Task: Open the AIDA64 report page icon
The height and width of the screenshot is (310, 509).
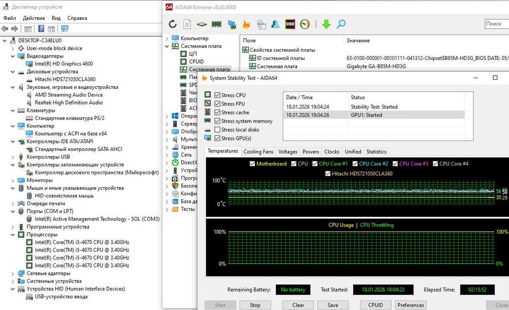Action: coord(187,24)
